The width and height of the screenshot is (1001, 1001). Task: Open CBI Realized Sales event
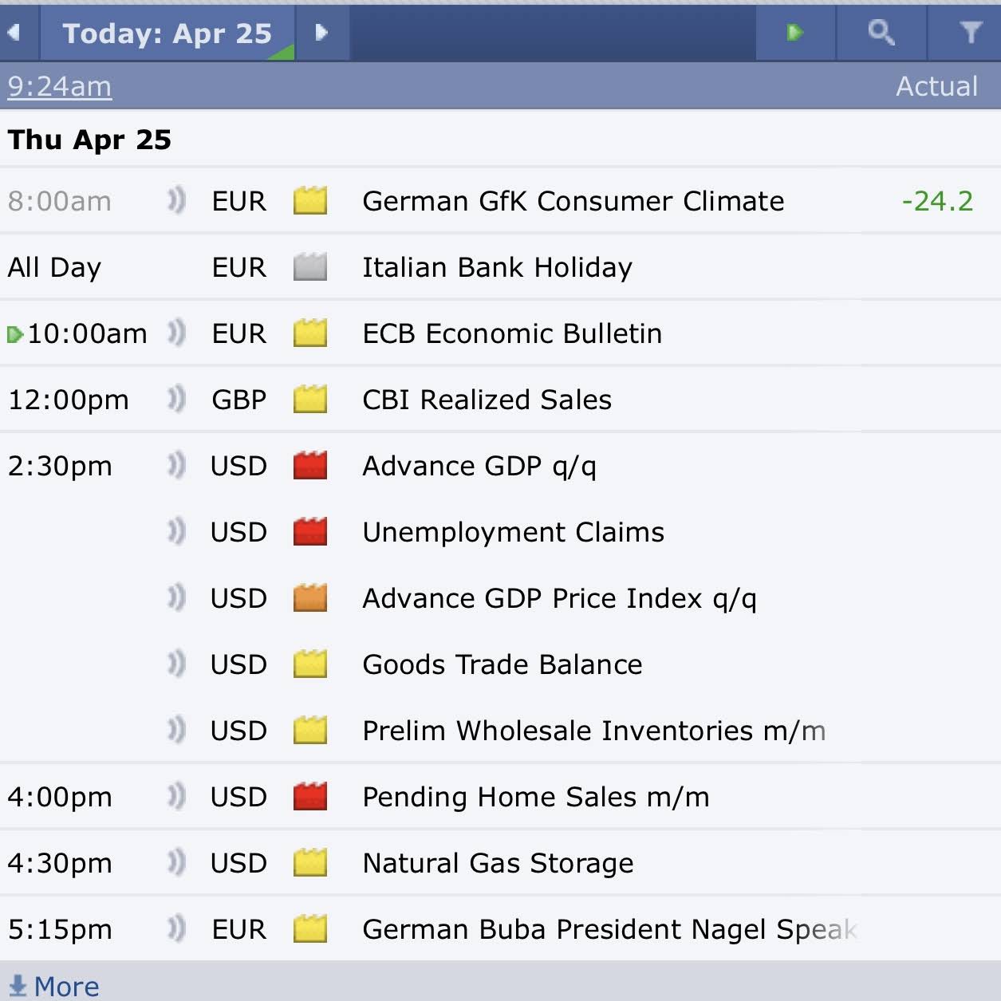coord(487,400)
